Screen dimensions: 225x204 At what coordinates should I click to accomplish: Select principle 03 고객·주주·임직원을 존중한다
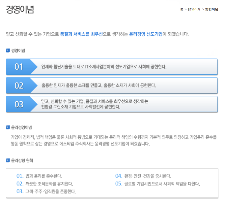pyautogui.click(x=46, y=191)
